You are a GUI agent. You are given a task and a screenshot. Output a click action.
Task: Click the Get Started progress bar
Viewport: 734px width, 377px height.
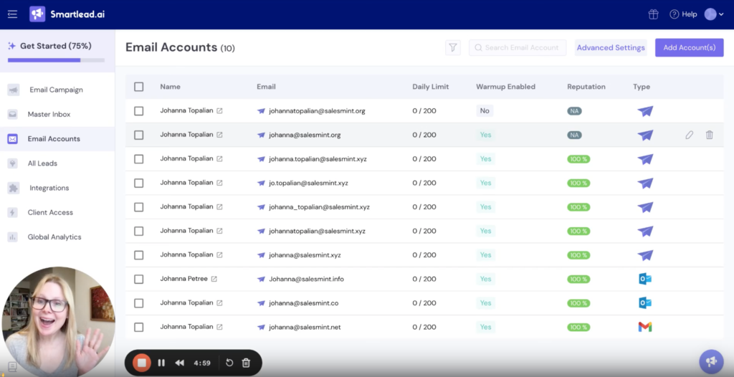56,60
